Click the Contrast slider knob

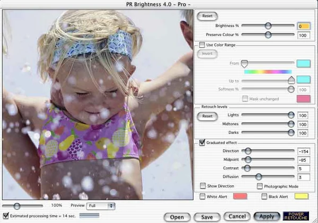pos(247,168)
